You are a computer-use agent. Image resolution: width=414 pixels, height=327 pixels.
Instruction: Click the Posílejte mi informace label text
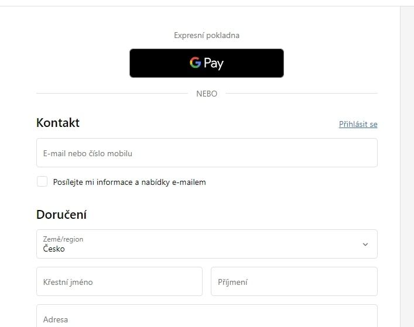(x=129, y=182)
